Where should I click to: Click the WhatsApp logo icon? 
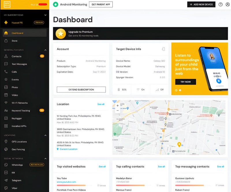tap(6, 165)
